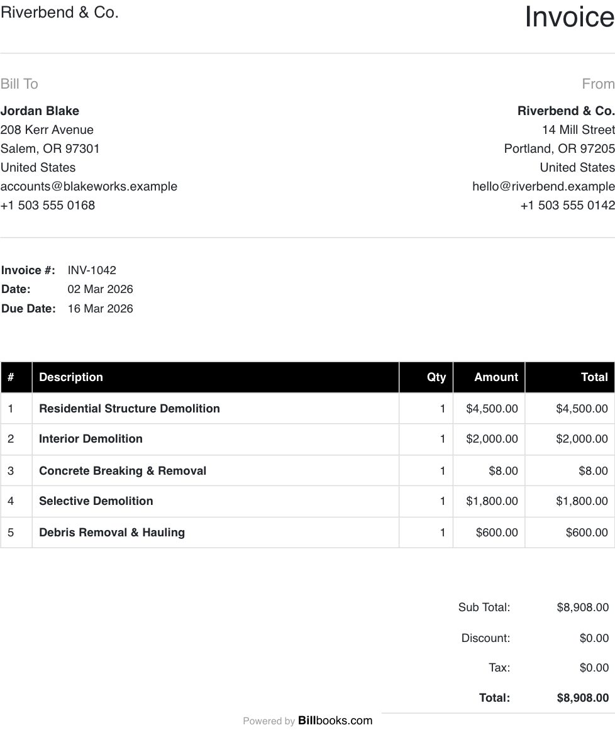Viewport: 615px width, 730px height.
Task: Select customer name Jordan Blake
Action: pyautogui.click(x=40, y=111)
